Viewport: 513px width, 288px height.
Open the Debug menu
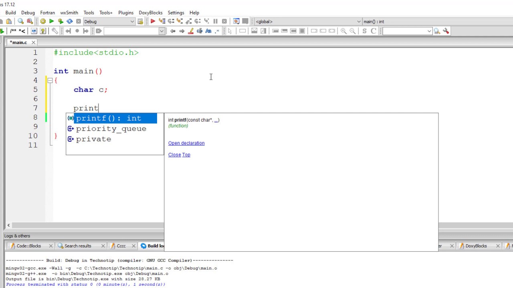click(x=28, y=12)
